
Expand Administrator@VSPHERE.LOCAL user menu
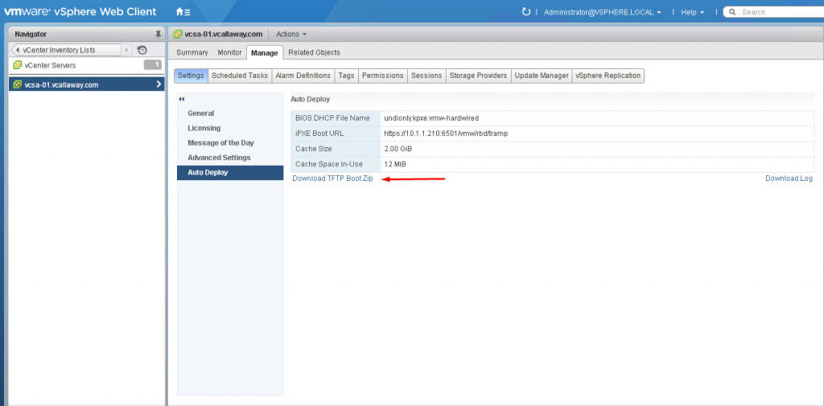602,12
